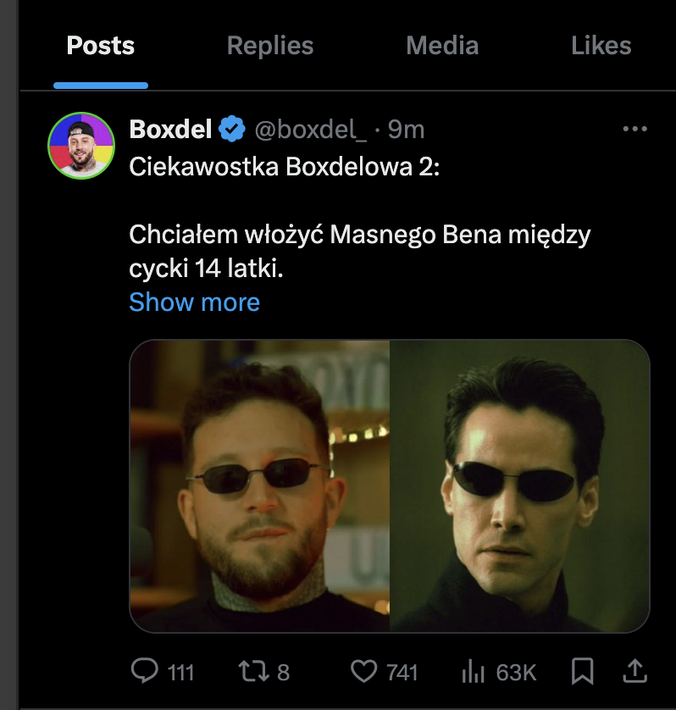Click the @boxdel_ handle
This screenshot has height=710, width=676.
click(310, 130)
